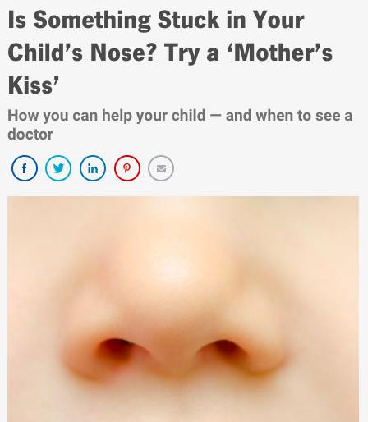The height and width of the screenshot is (422, 368).
Task: Tweet the article via the Twitter bird icon
Action: pos(58,168)
